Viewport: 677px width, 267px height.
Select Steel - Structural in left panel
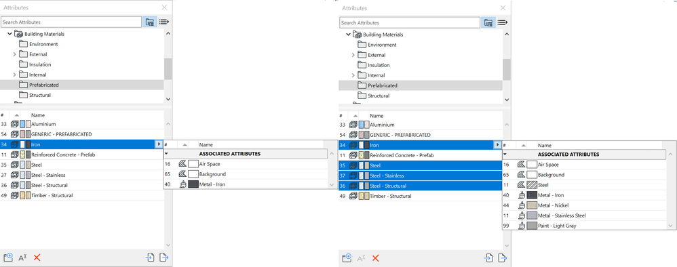click(x=82, y=185)
